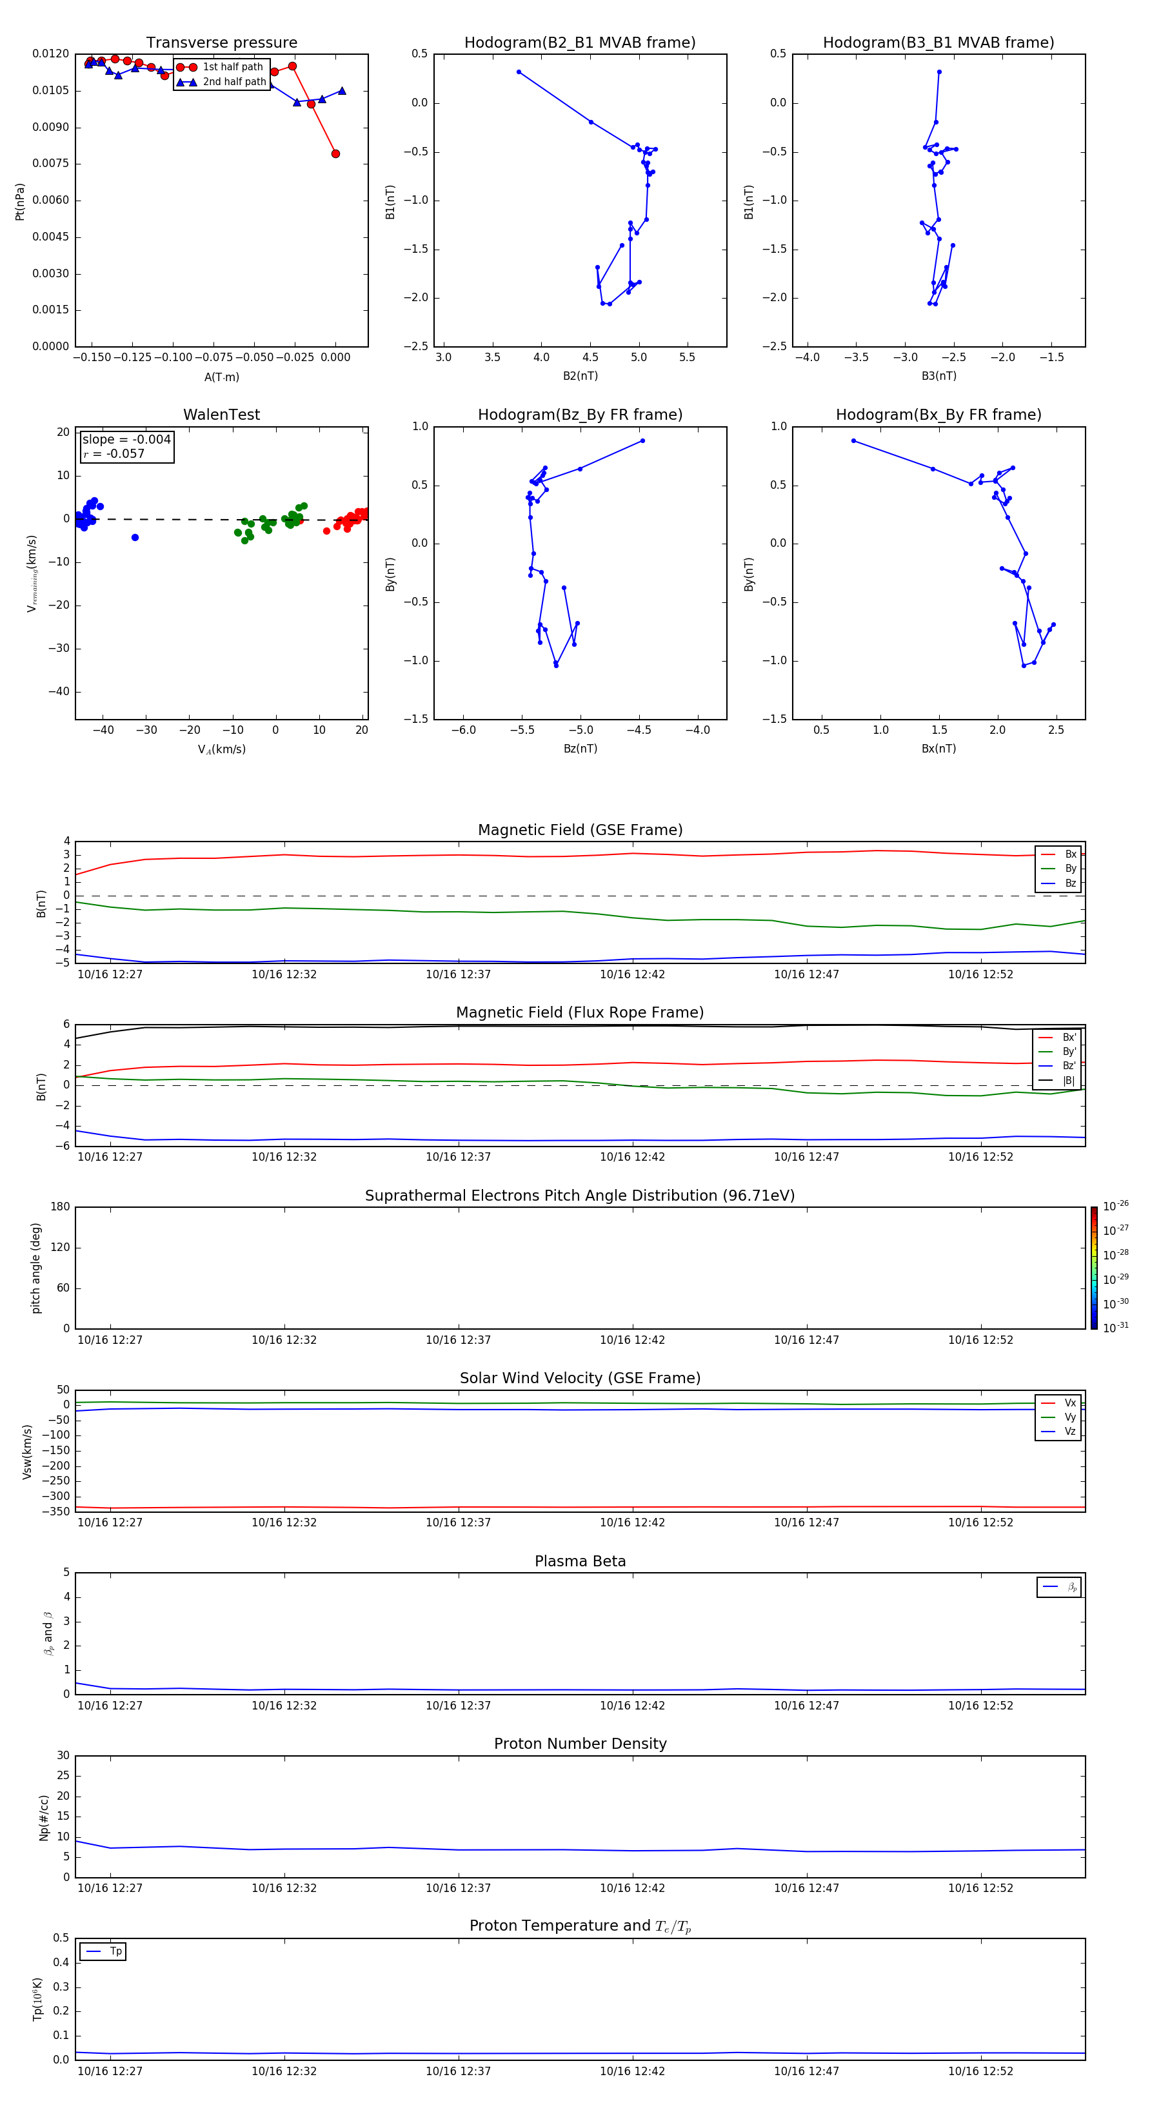Screen dimensions: 1161x2128
Task: Select the "slope = -0.004" annotation
Action: tap(126, 440)
